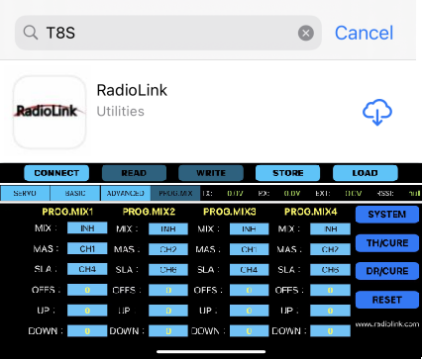
Task: Cancel the search
Action: (364, 33)
